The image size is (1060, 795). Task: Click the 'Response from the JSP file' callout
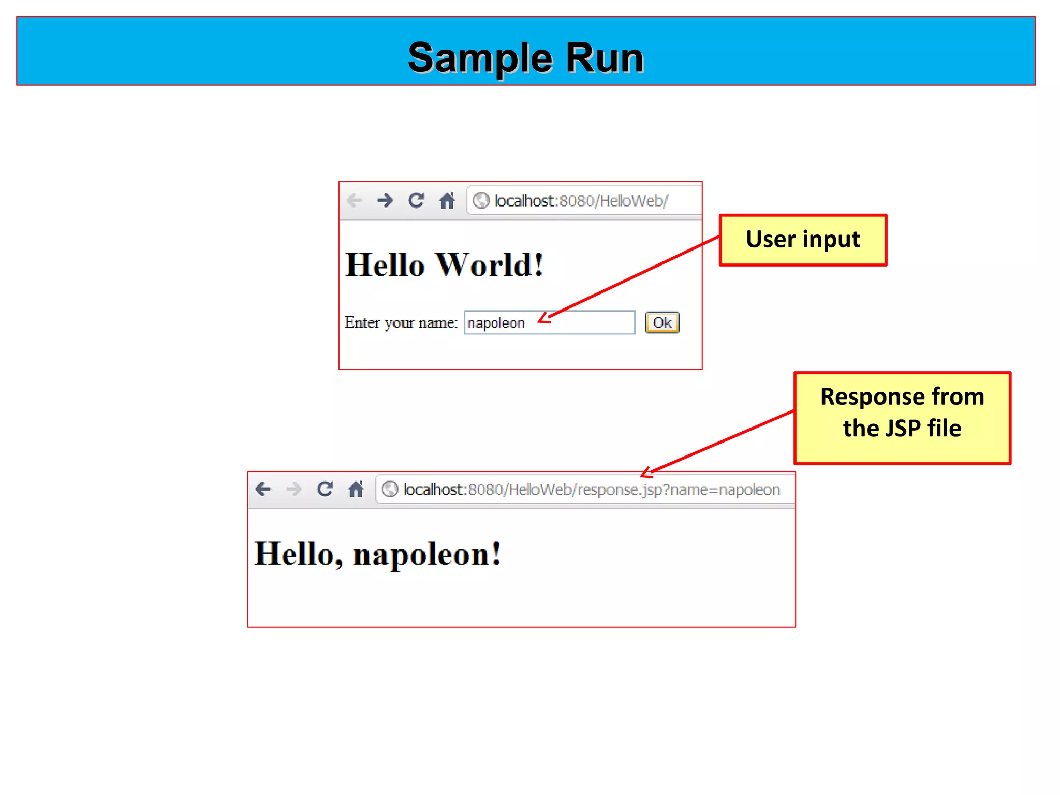(902, 418)
